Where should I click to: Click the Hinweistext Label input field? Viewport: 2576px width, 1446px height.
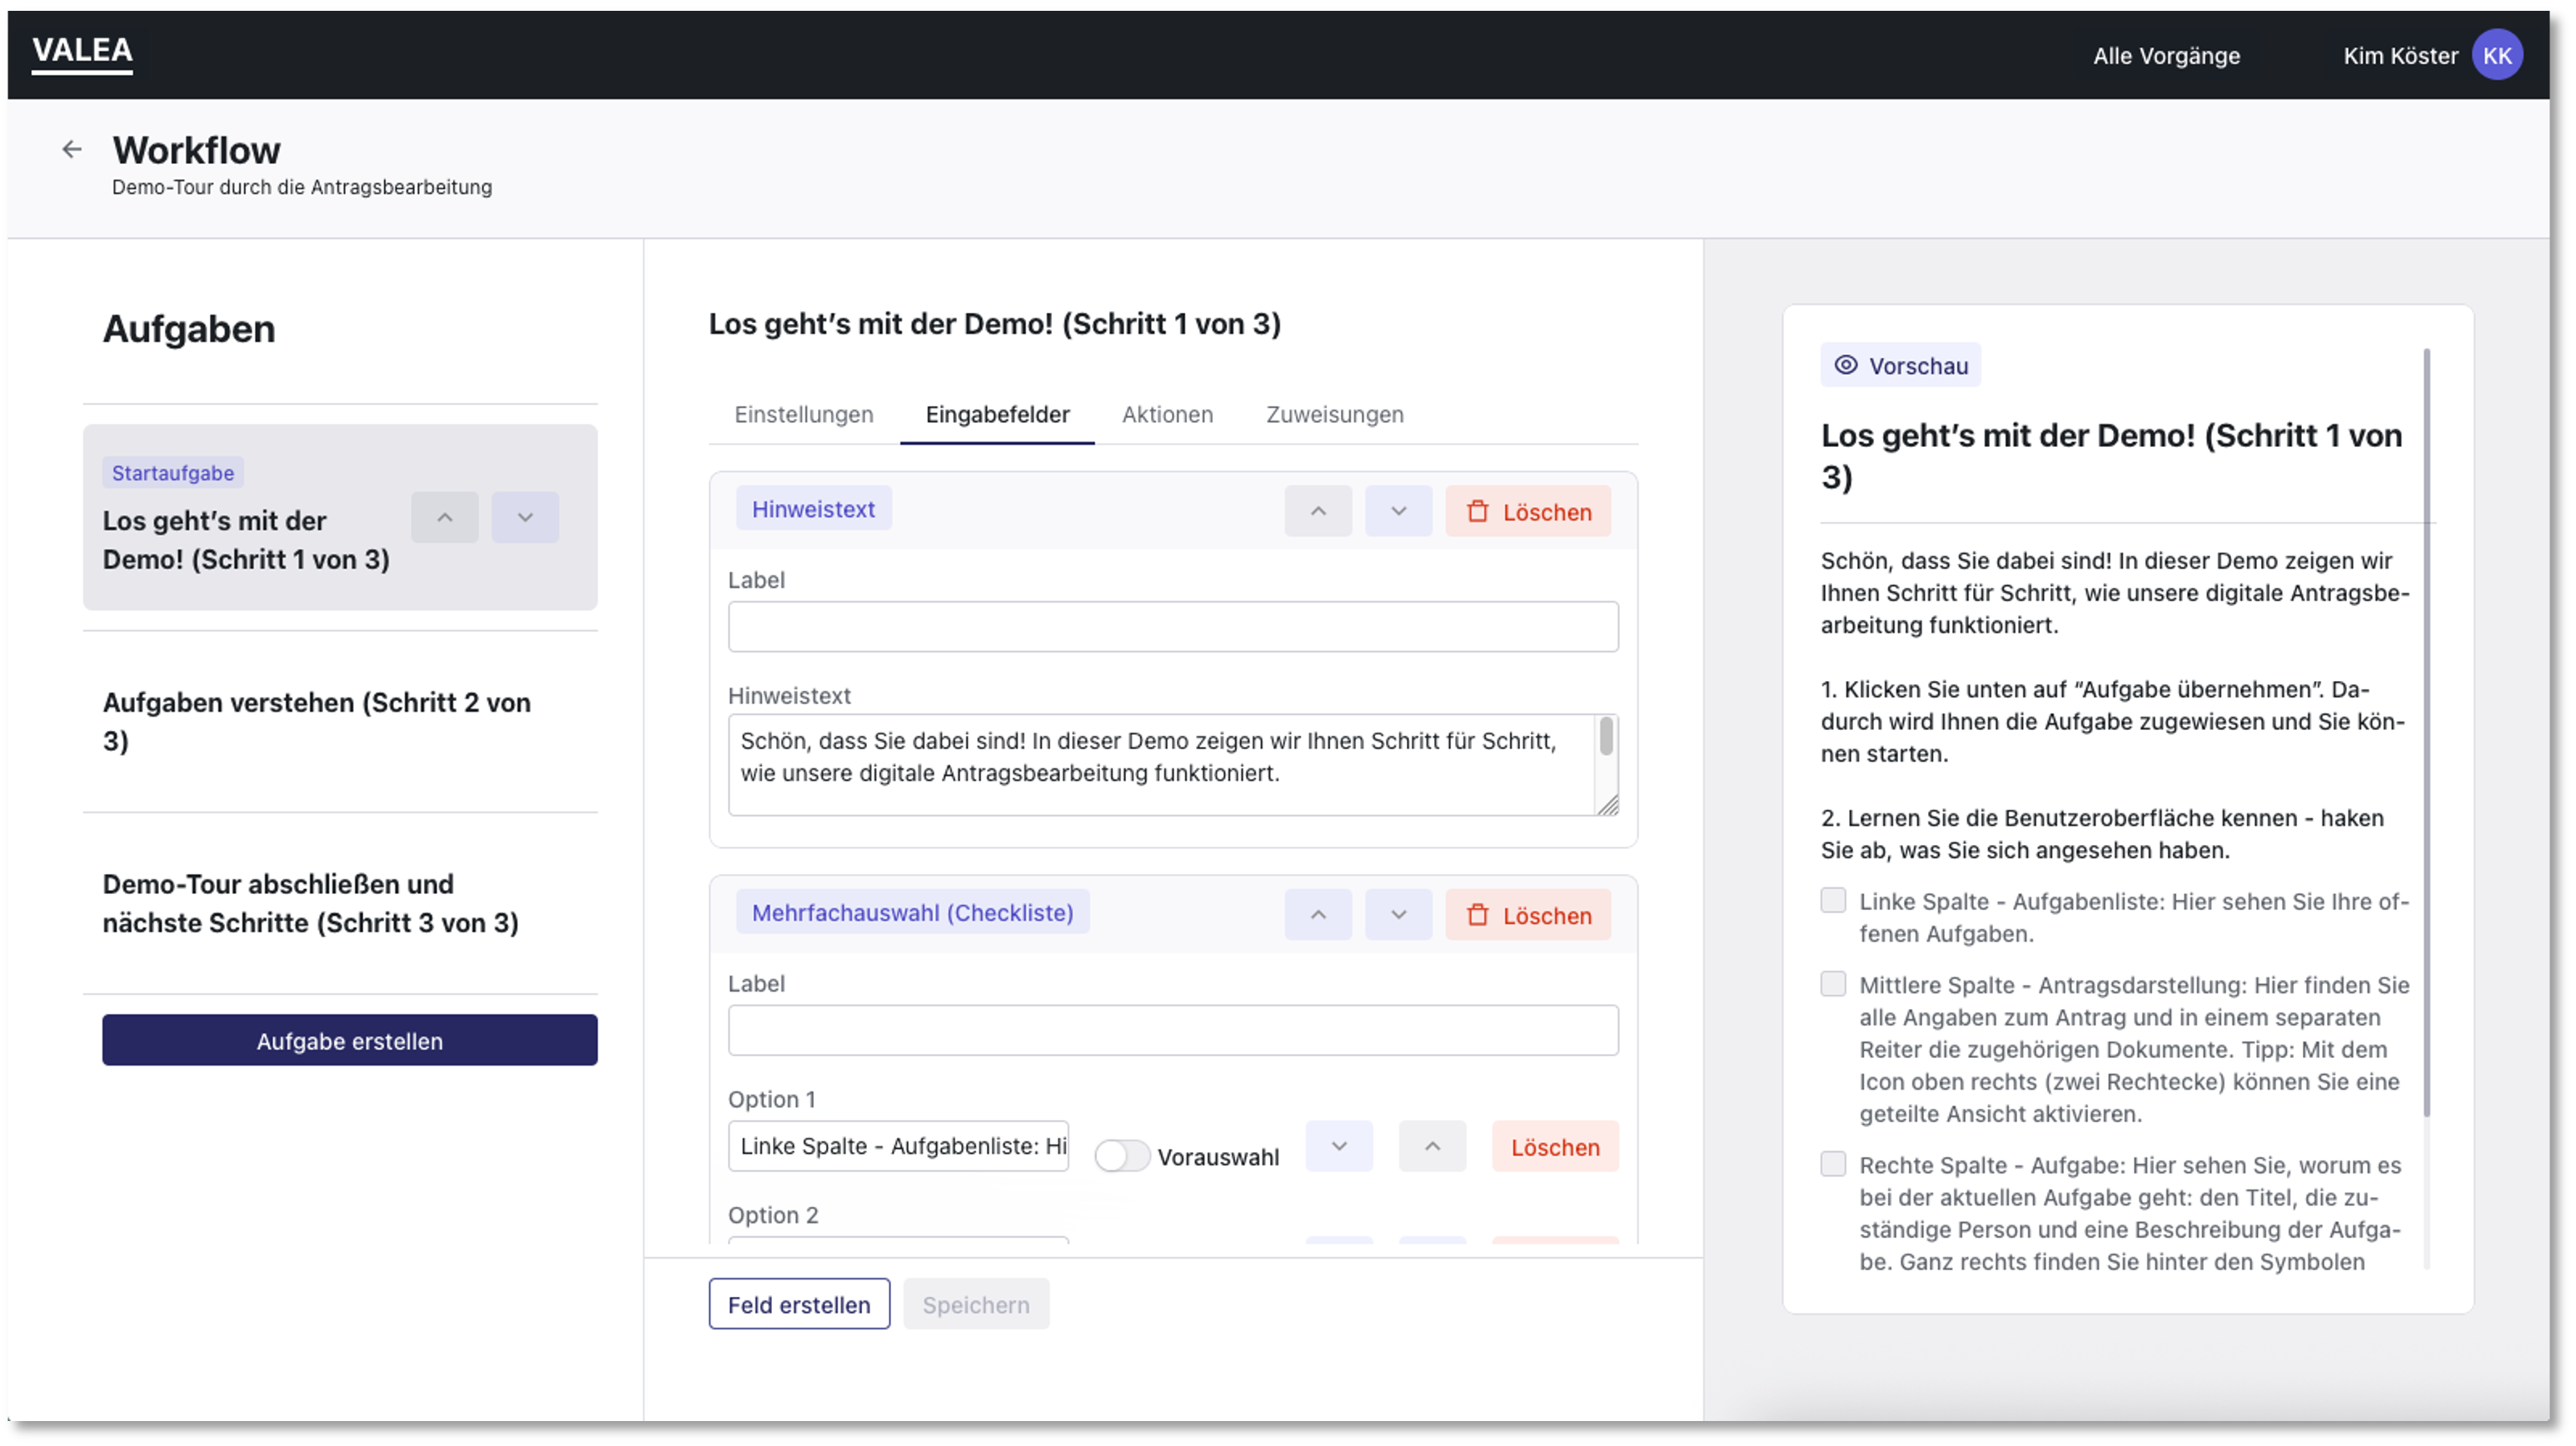[x=1172, y=628]
